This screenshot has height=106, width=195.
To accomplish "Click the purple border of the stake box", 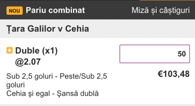I will click(x=155, y=45).
